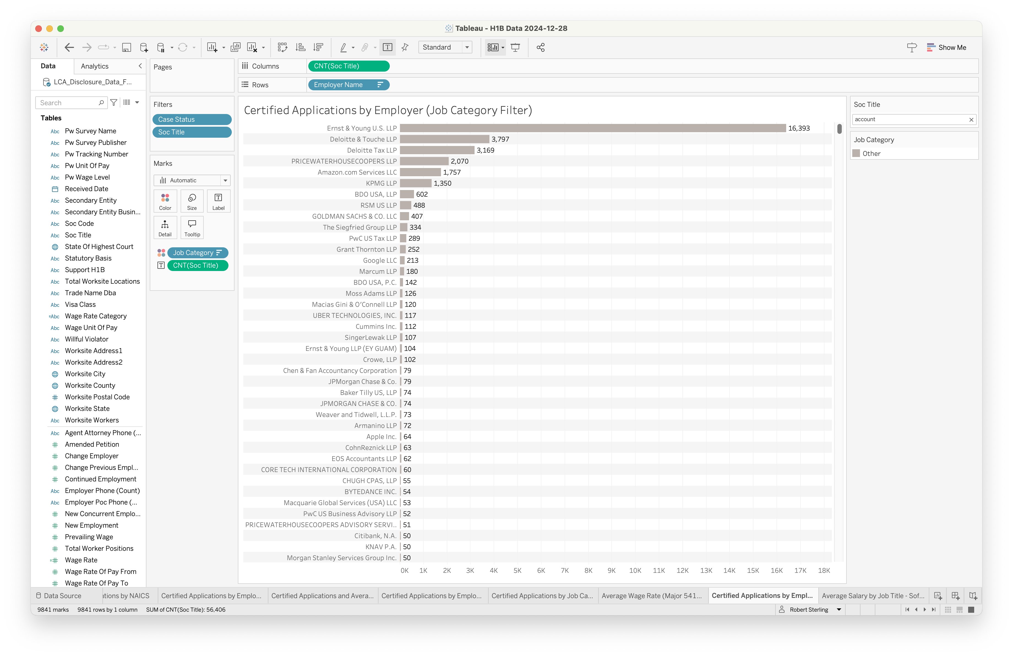
Task: Clear the Soc Title filter text
Action: click(x=971, y=120)
